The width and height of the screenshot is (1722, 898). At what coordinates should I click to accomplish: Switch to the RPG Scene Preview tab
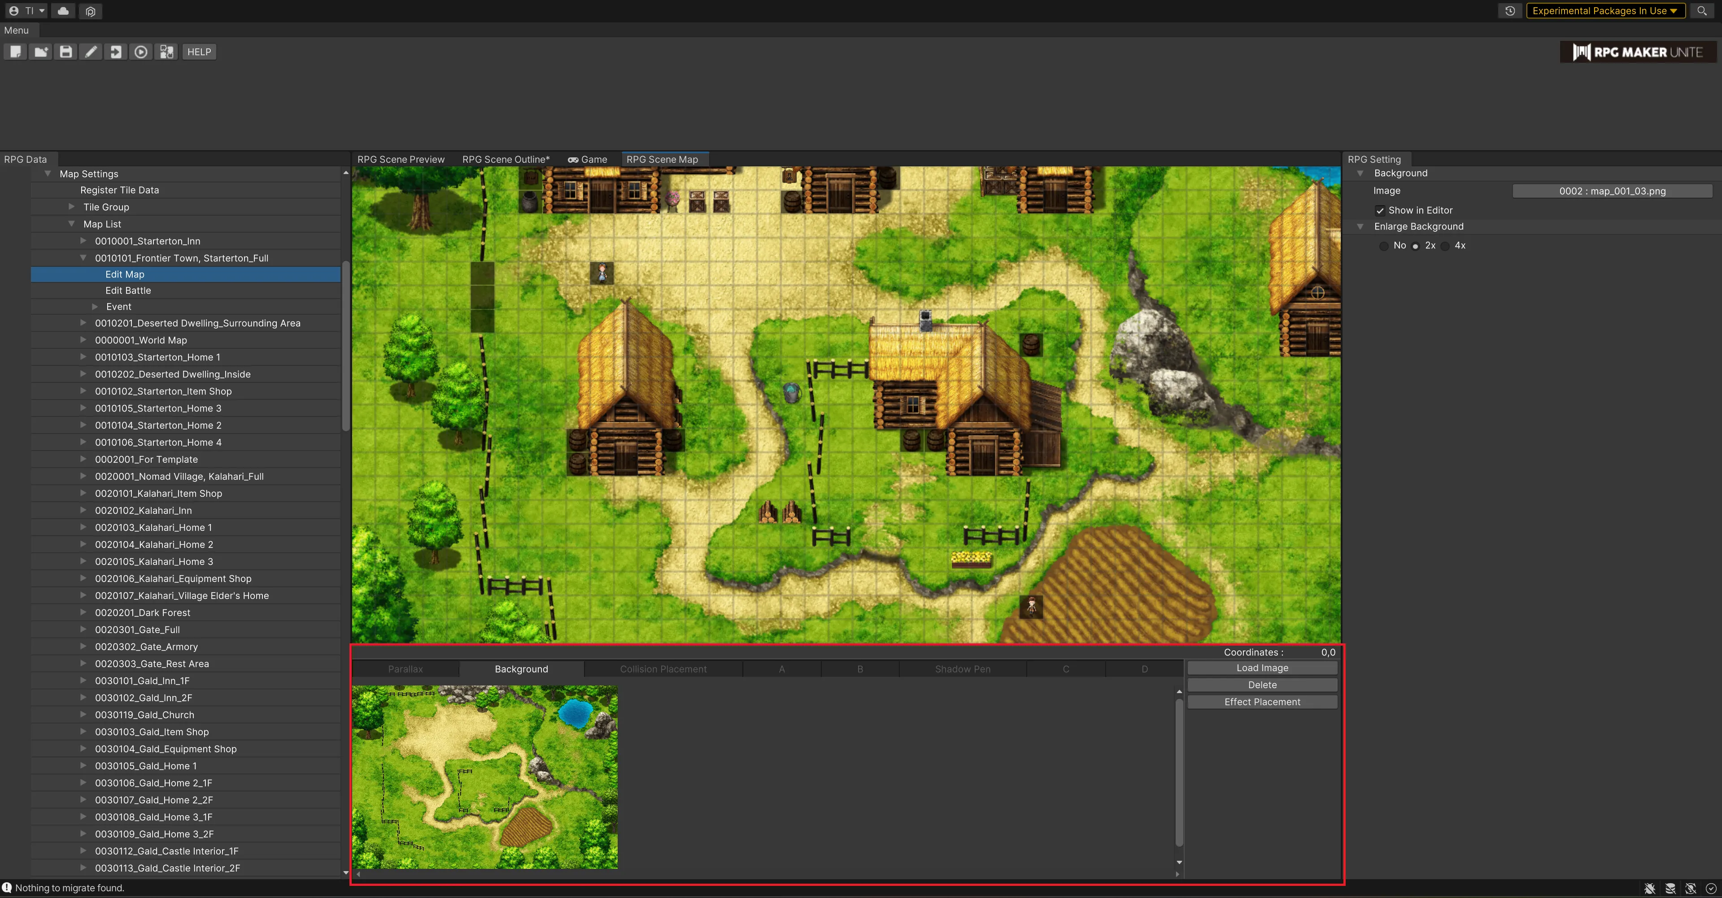pyautogui.click(x=401, y=160)
